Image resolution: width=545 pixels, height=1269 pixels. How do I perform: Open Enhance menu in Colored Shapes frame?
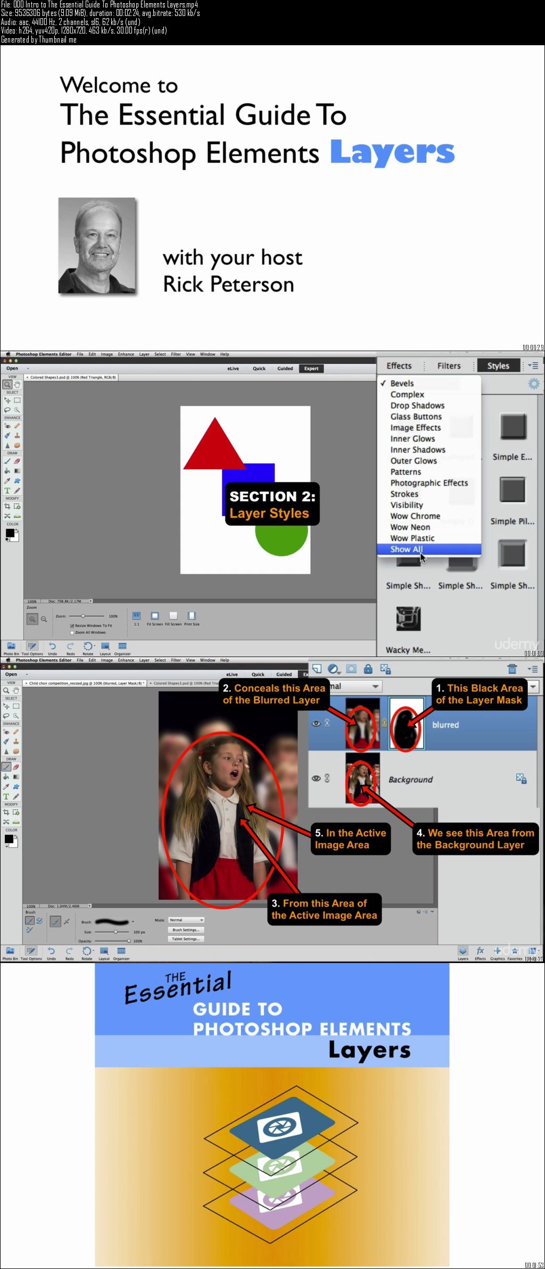pos(126,354)
